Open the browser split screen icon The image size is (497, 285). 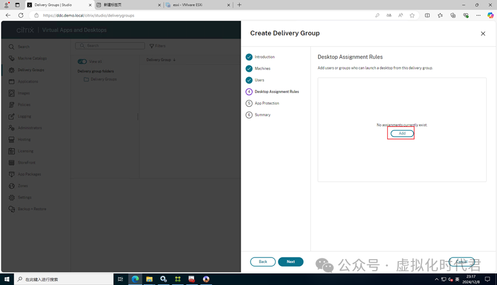coord(427,15)
